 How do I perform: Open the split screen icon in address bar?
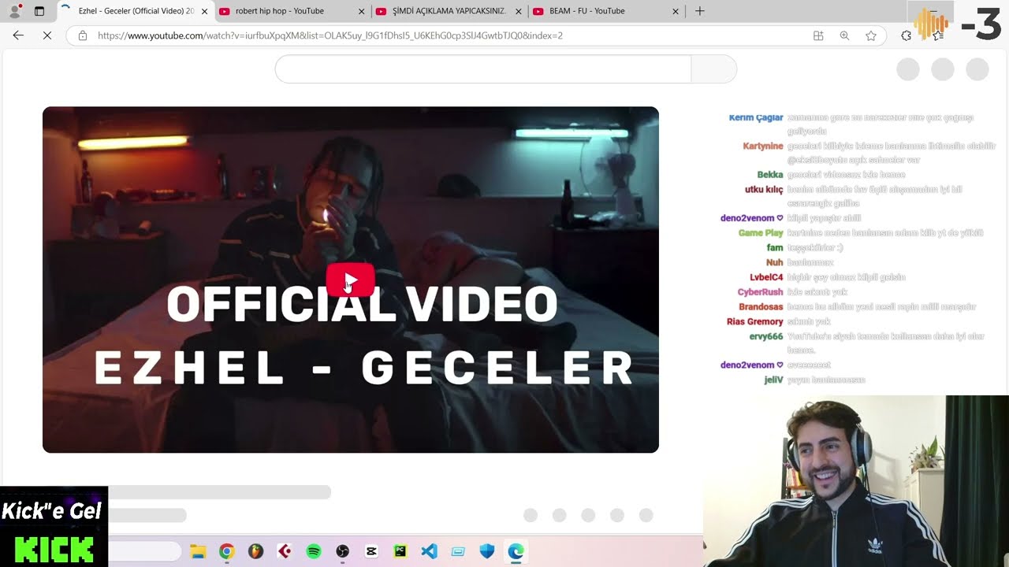point(818,35)
